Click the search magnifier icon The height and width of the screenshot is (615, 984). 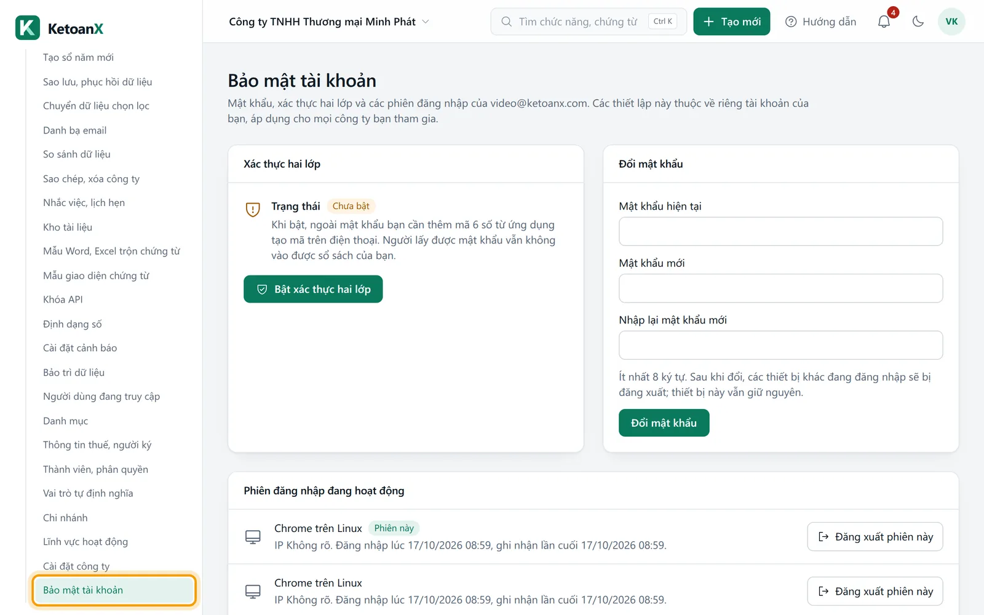pyautogui.click(x=506, y=22)
